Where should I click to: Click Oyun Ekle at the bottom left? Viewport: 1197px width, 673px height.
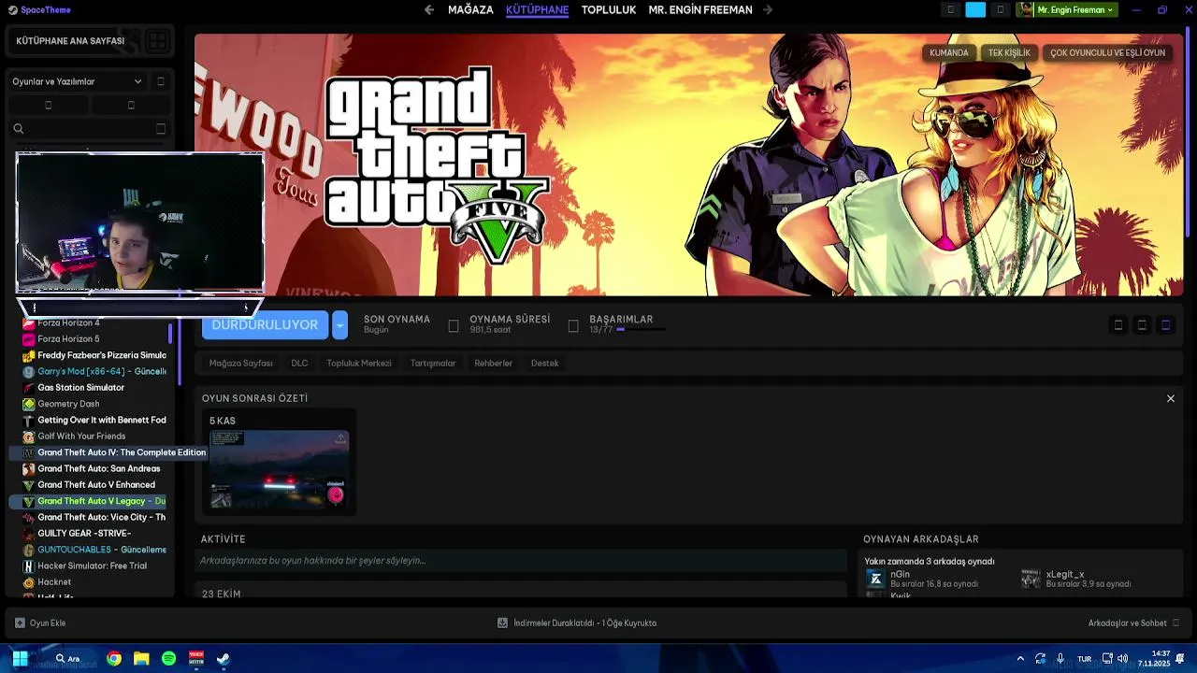click(x=40, y=623)
